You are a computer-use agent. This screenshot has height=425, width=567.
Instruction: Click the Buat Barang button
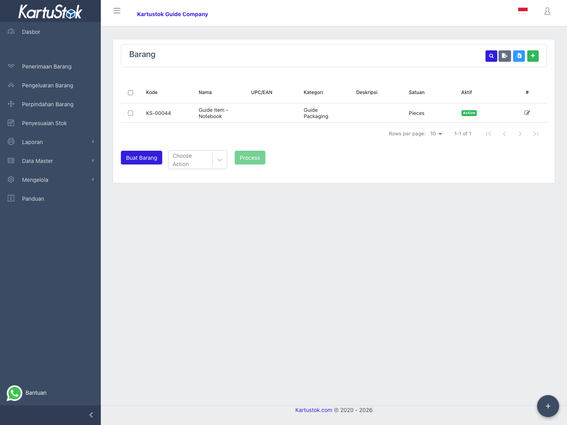[x=141, y=158]
